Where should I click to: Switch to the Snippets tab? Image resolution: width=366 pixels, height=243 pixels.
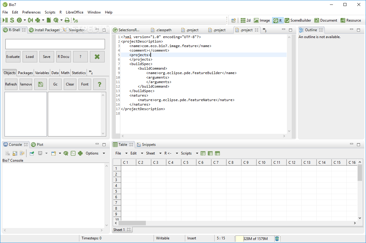[x=146, y=145]
